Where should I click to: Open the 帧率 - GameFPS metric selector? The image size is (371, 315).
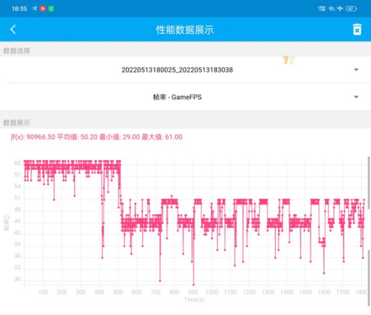coord(177,97)
